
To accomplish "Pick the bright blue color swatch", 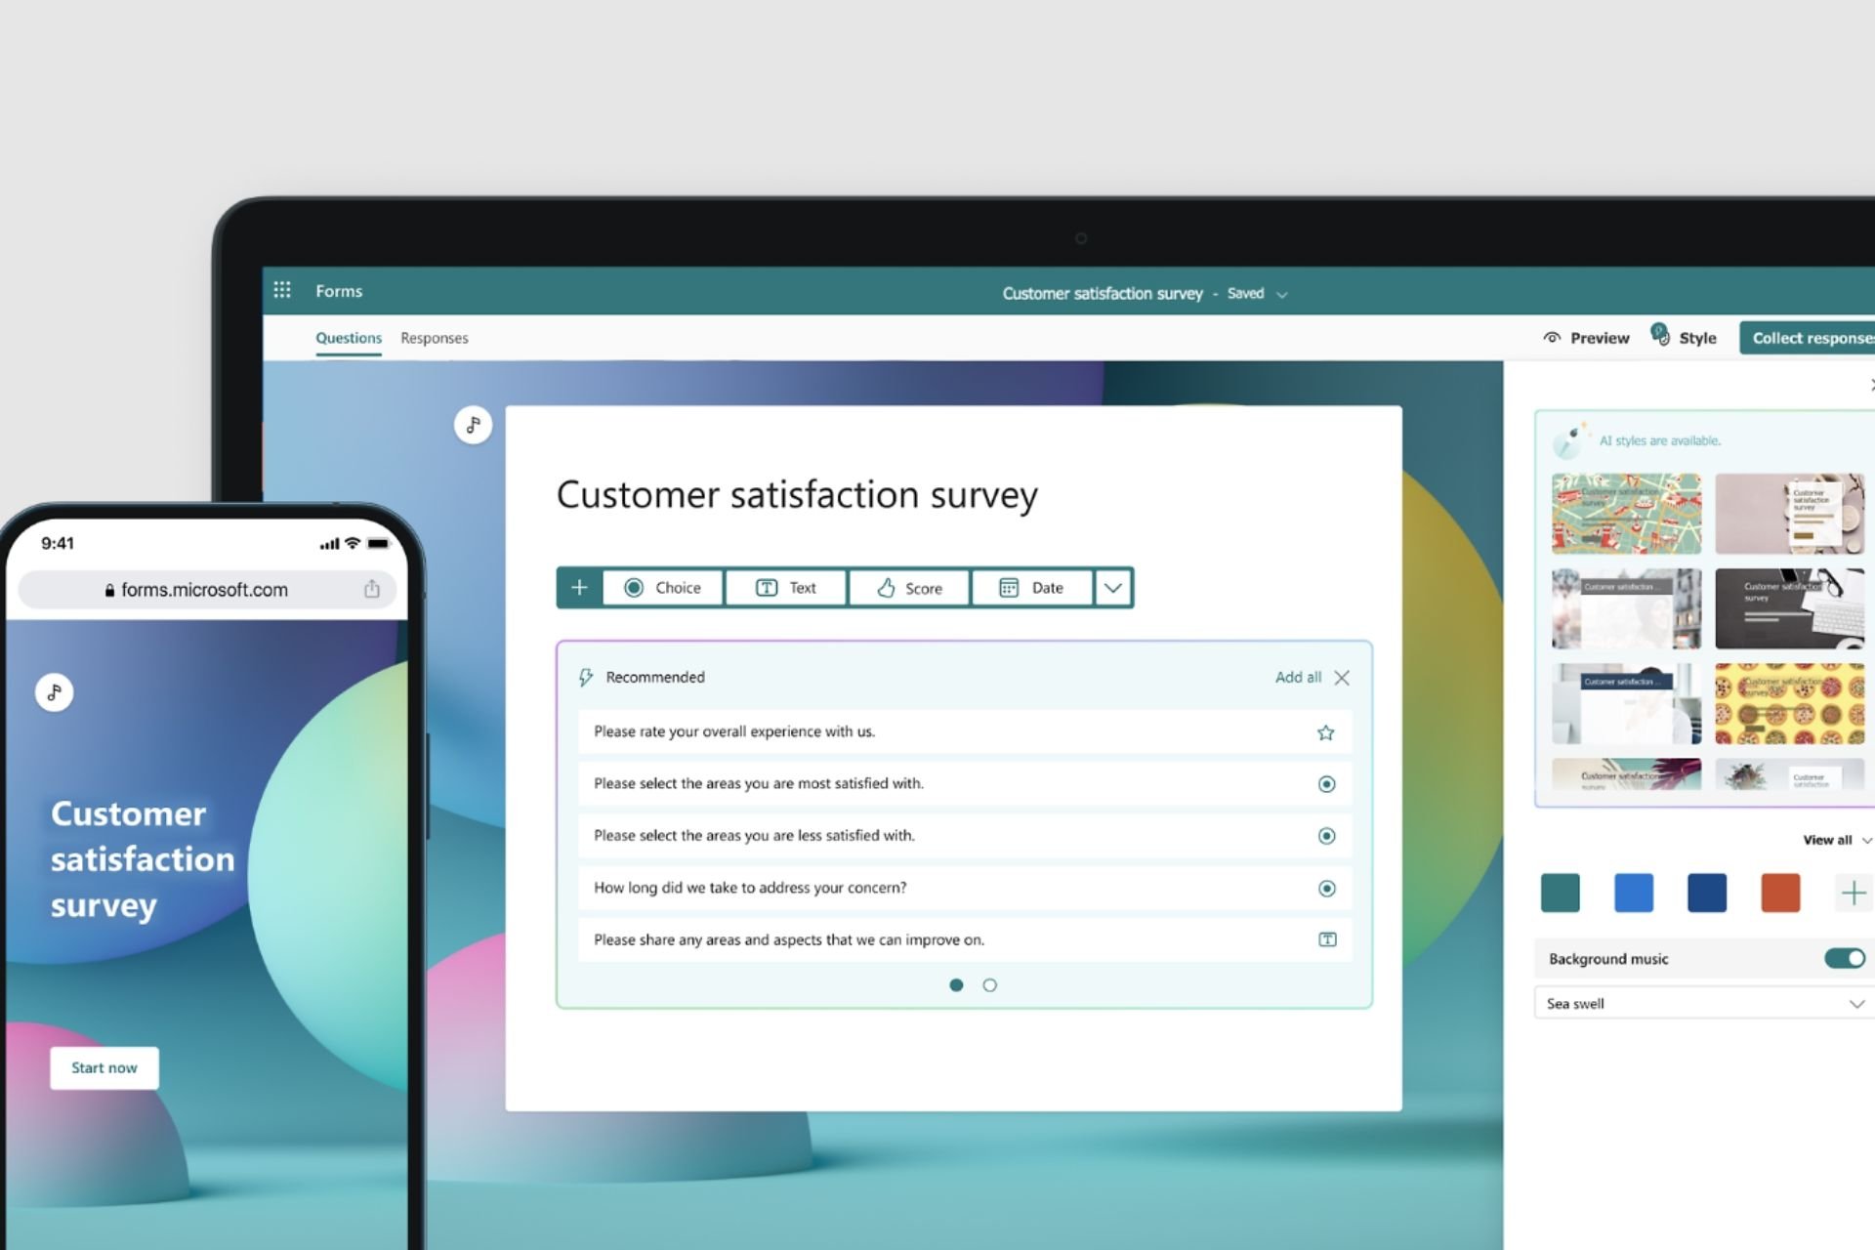I will tap(1634, 893).
